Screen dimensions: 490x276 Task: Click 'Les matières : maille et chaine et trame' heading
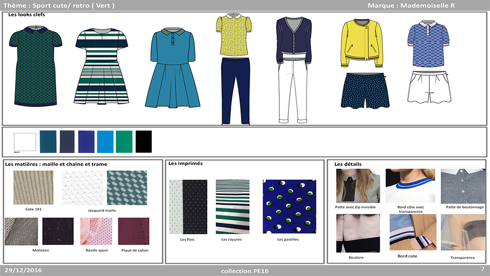pos(56,164)
